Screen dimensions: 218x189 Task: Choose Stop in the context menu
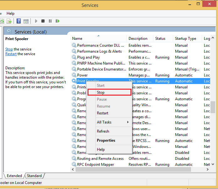coord(109,92)
